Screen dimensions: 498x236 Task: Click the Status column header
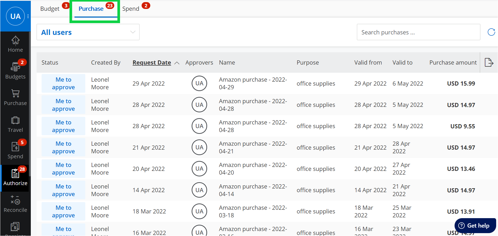(x=50, y=62)
